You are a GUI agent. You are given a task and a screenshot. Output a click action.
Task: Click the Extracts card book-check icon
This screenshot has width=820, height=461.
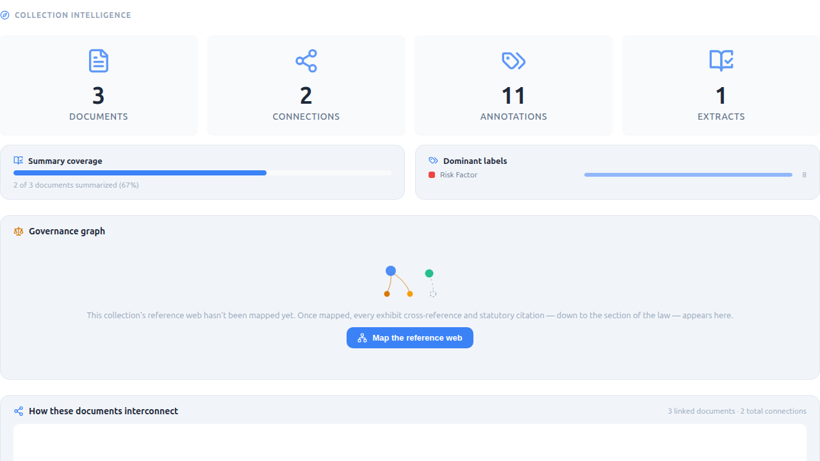coord(721,61)
